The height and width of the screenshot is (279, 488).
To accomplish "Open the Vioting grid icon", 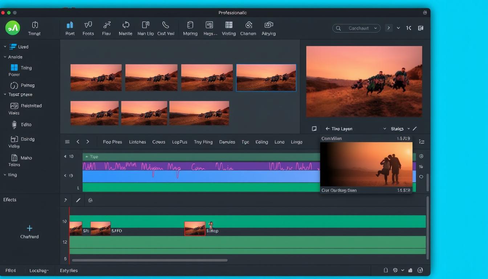I will tap(229, 25).
